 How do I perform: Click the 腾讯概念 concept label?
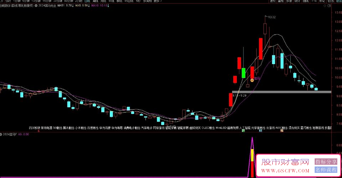pos(68,128)
